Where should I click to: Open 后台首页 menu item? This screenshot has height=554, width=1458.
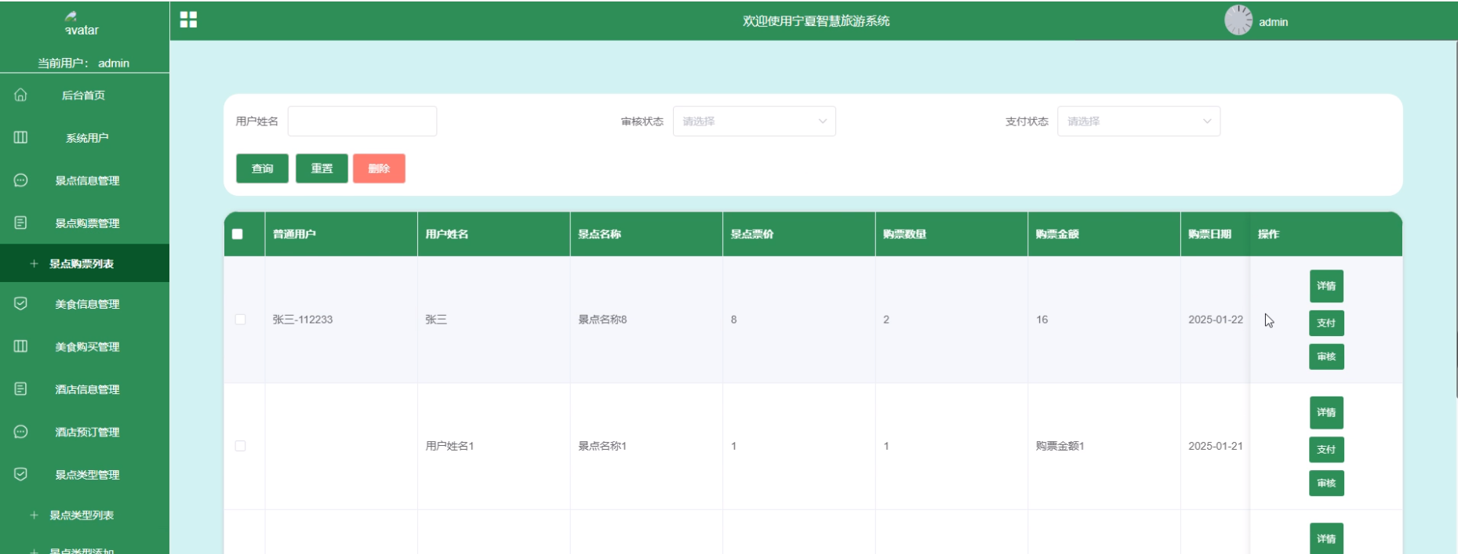point(85,95)
